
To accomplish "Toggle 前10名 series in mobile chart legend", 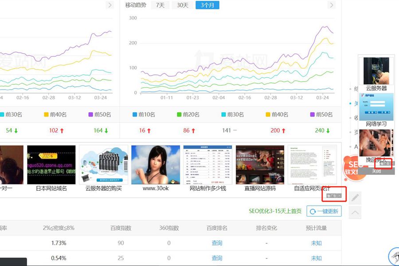I will pos(144,114).
